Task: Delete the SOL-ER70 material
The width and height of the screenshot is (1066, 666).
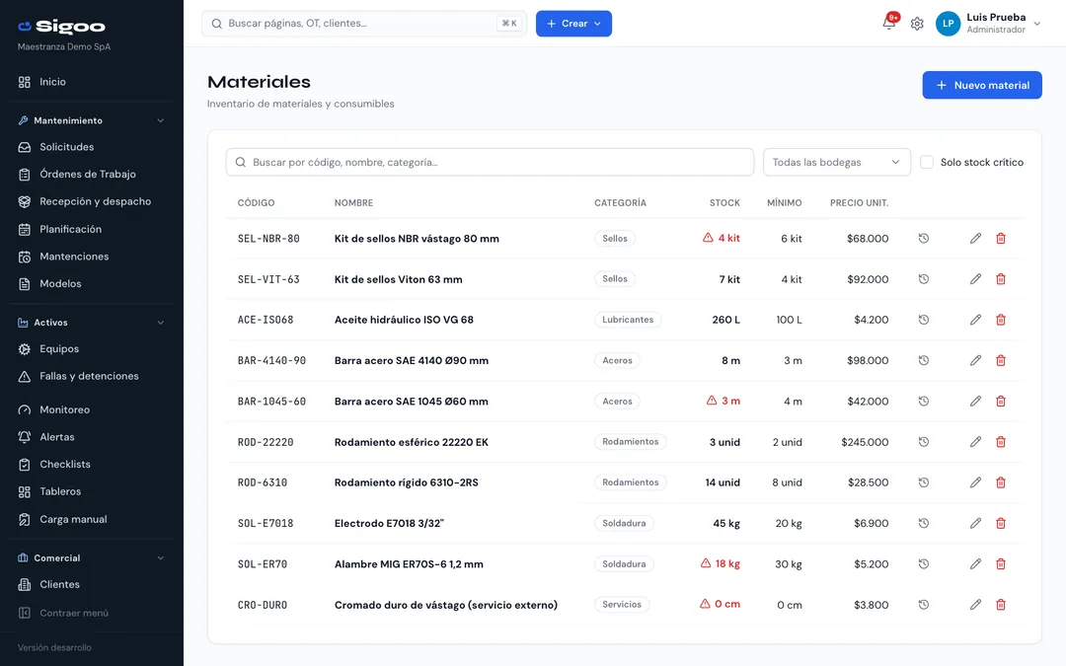Action: pyautogui.click(x=1001, y=564)
